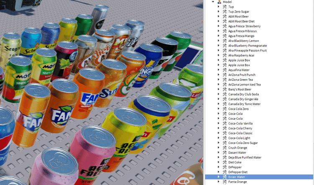Screen dimensions: 314x185
Task: Click the tool icon beside Aha Raspberry Acai
Action: (225, 55)
